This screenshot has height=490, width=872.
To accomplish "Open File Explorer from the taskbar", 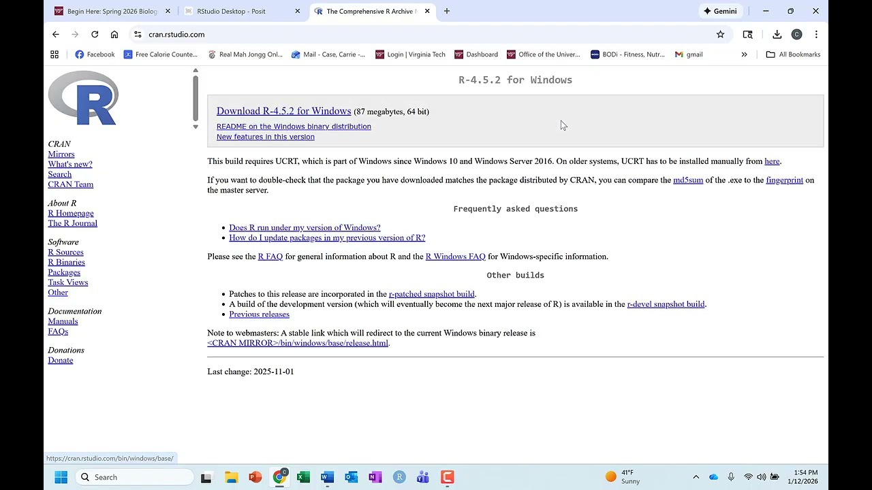I will pyautogui.click(x=231, y=477).
